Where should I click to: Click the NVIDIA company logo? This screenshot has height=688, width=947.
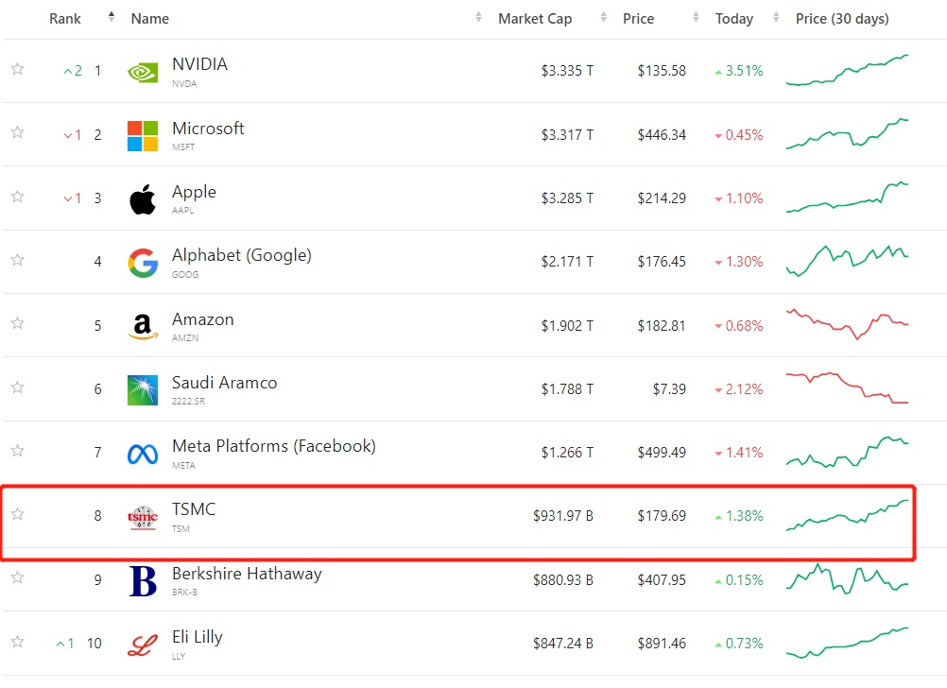tap(143, 72)
